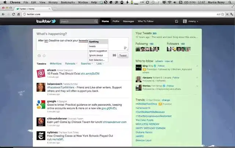235x148 pixels.
Task: Bookmark page with the star icon
Action: click(x=223, y=14)
